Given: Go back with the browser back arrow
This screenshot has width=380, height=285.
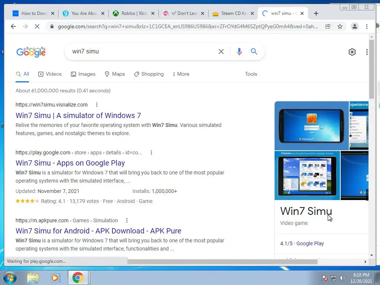Looking at the screenshot, I should coord(13,26).
